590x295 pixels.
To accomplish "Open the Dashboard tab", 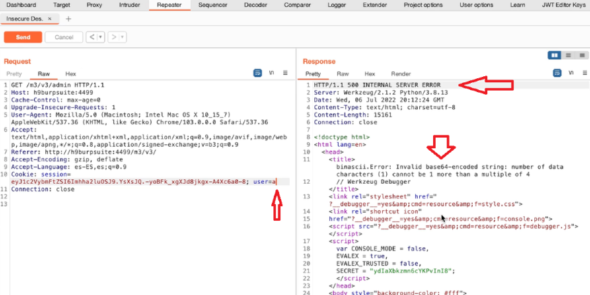I will coord(21,5).
